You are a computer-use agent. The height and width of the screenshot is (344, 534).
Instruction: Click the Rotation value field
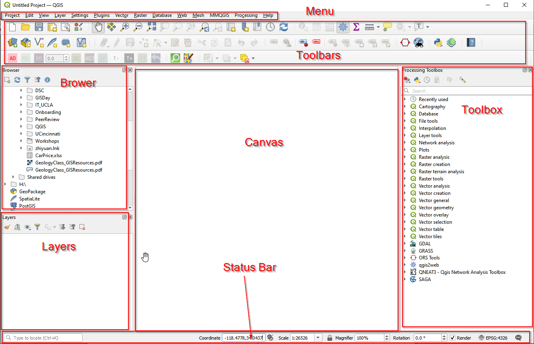430,338
